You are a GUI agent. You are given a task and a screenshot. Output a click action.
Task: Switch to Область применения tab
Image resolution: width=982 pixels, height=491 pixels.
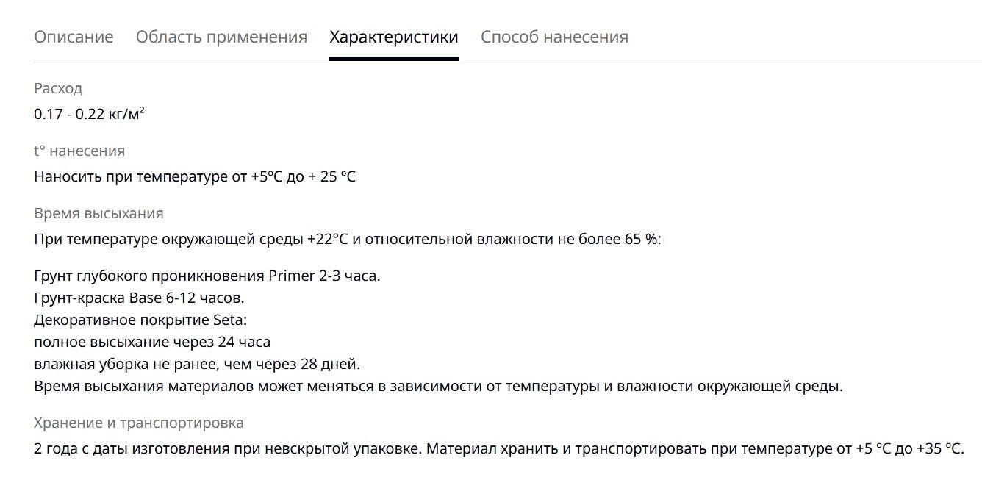(x=221, y=37)
